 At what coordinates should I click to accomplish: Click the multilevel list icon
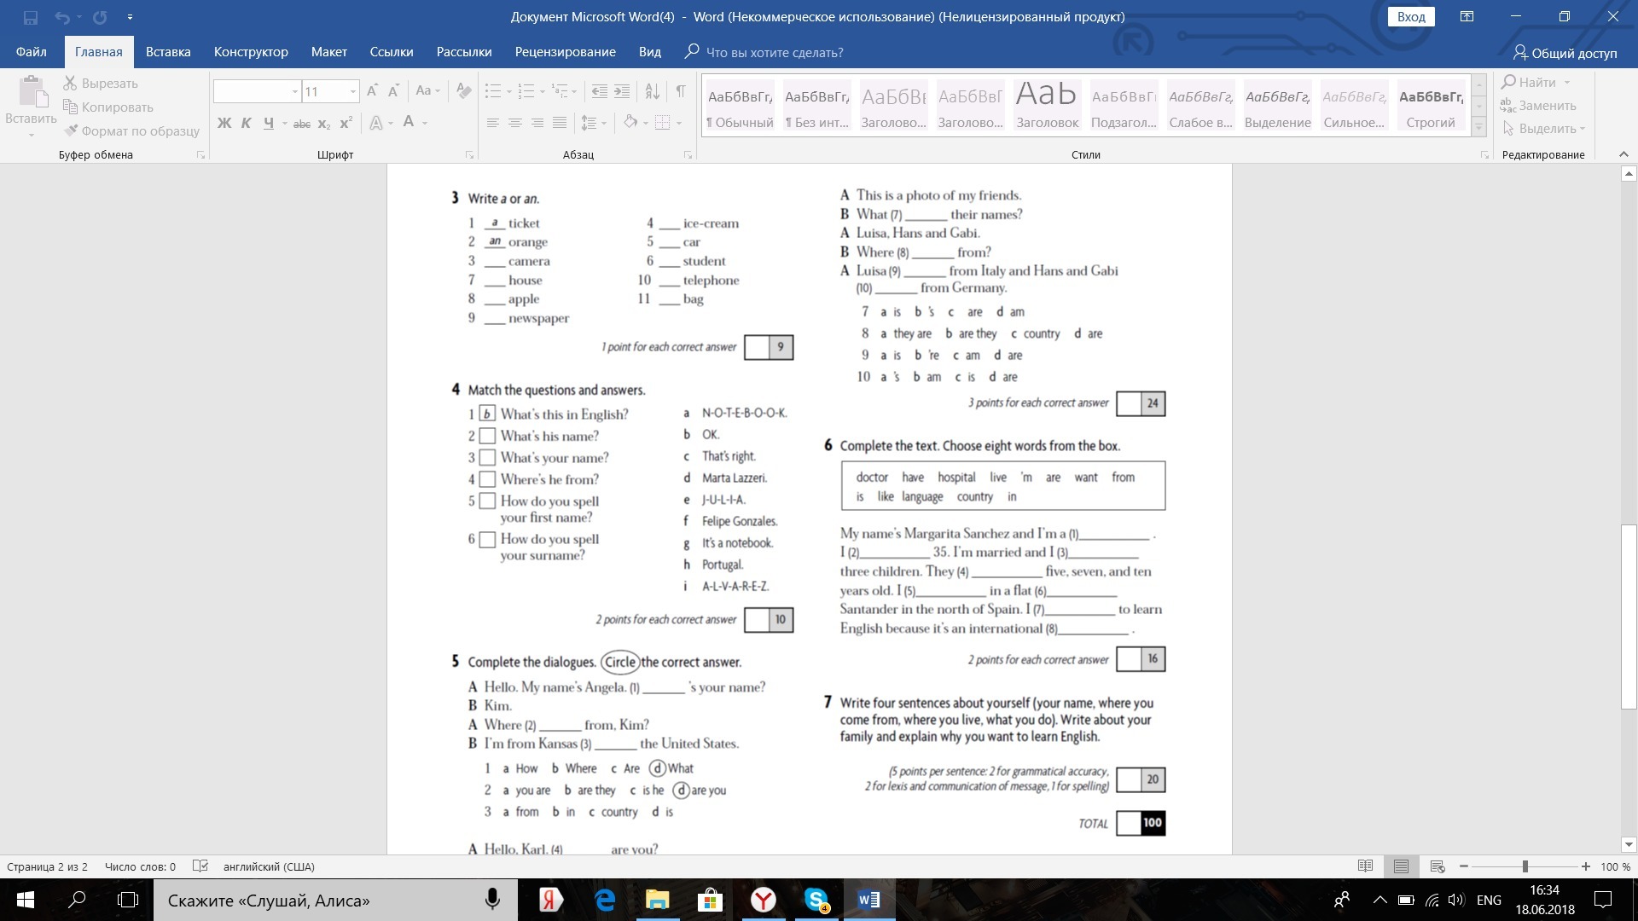(560, 91)
